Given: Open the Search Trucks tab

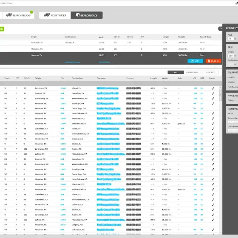Looking at the screenshot, I should click(x=18, y=15).
